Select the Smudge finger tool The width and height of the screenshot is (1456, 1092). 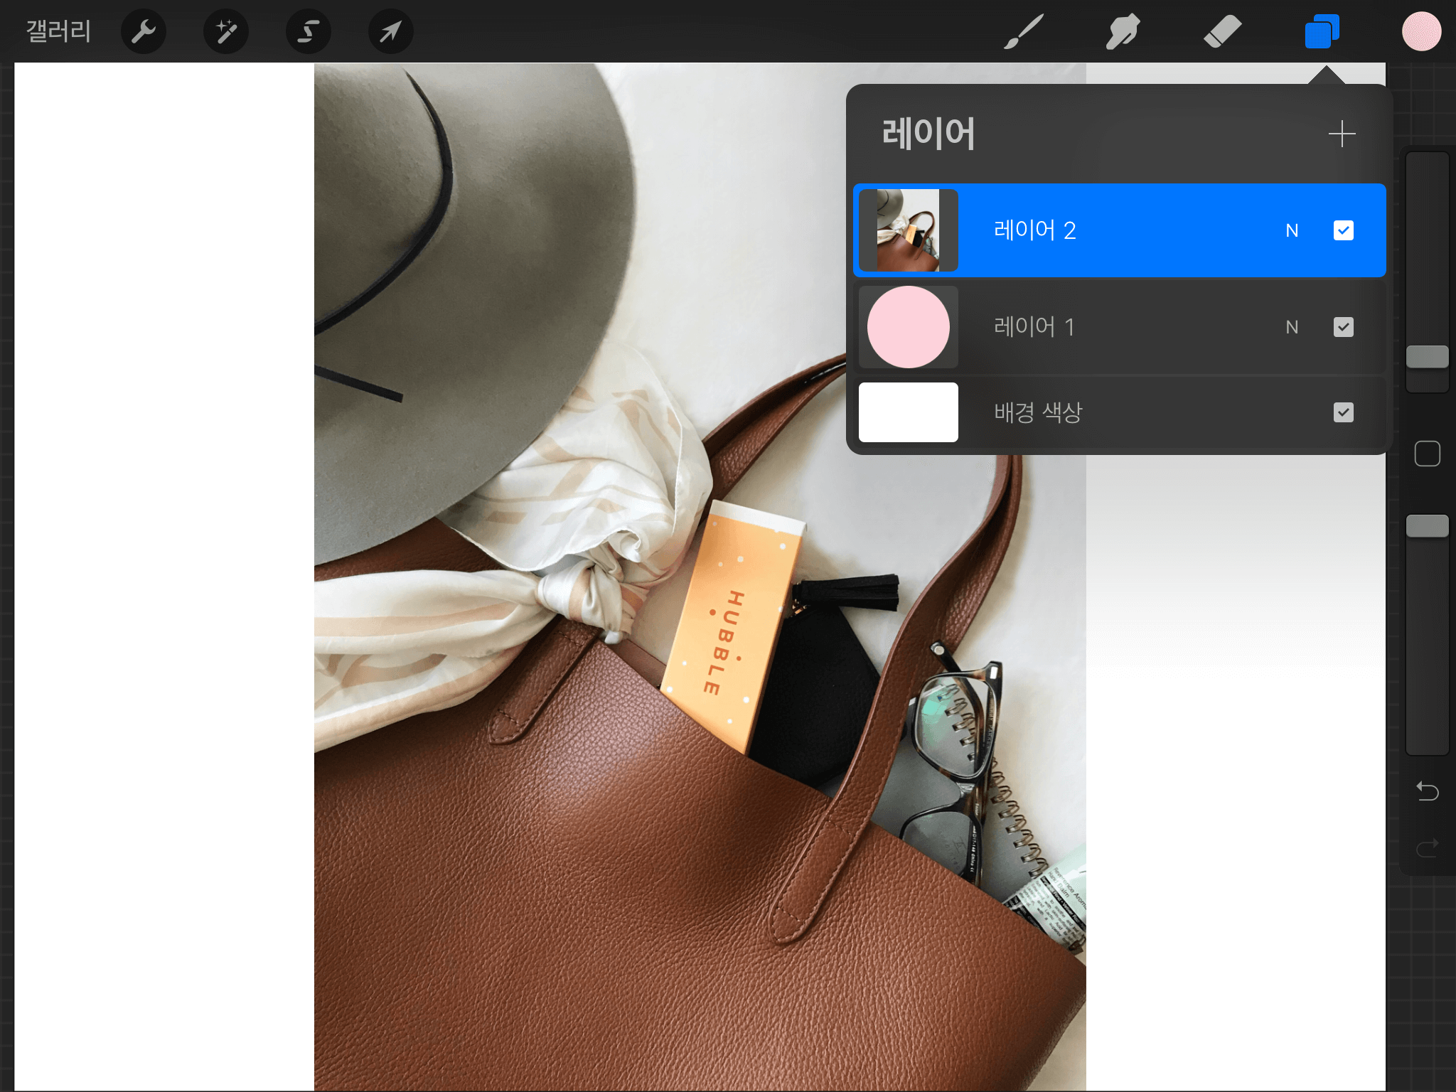coord(1123,31)
